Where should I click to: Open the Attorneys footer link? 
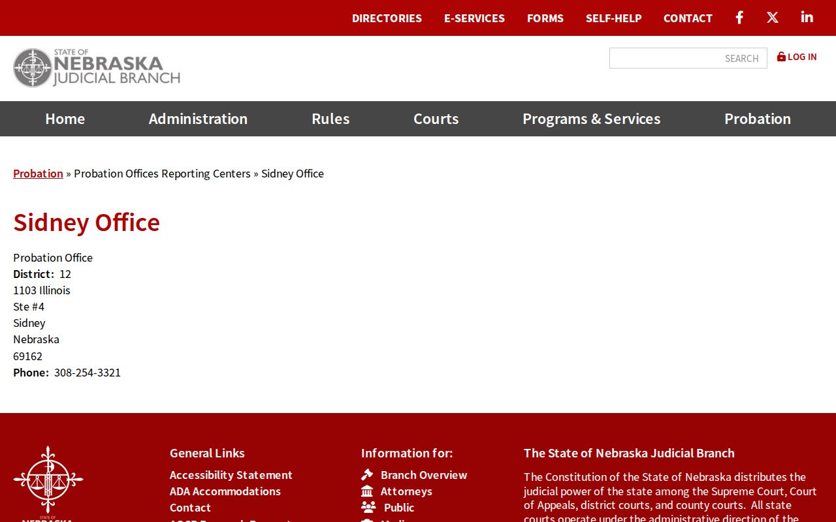point(406,491)
